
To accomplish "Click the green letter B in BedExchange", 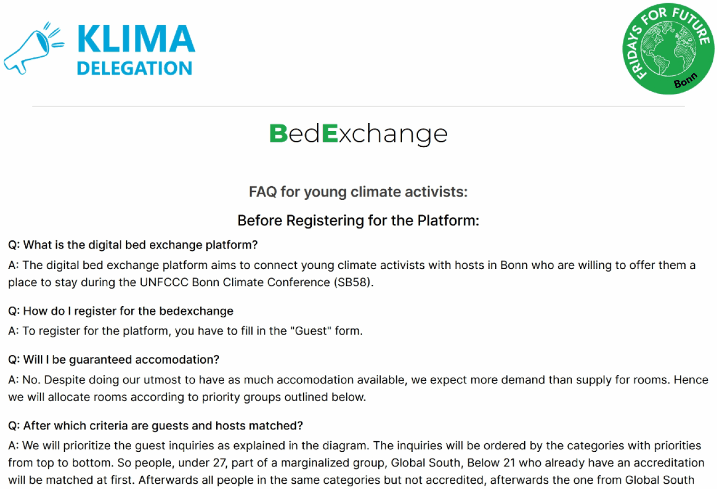I will pos(278,134).
